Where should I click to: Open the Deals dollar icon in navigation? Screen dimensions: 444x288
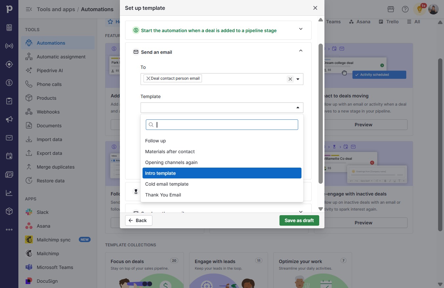9,83
